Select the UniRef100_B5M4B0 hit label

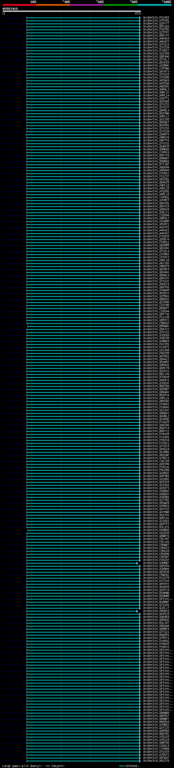pyautogui.click(x=156, y=326)
